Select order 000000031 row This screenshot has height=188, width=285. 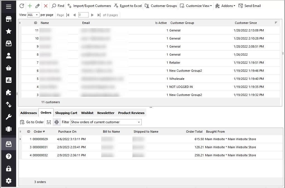(x=153, y=147)
